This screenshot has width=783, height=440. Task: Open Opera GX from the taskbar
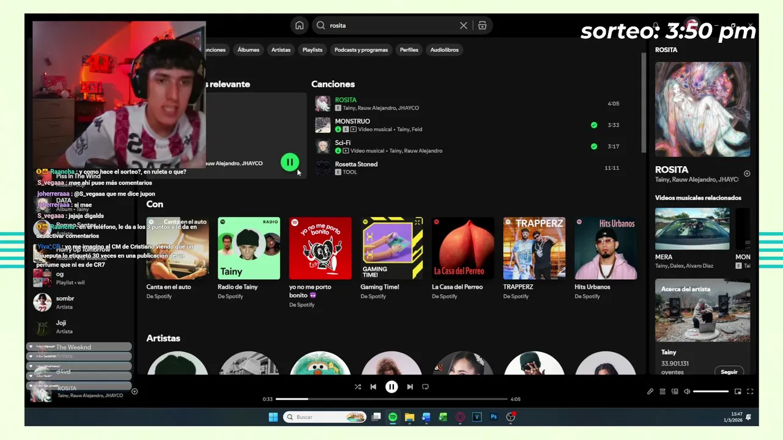pyautogui.click(x=460, y=417)
